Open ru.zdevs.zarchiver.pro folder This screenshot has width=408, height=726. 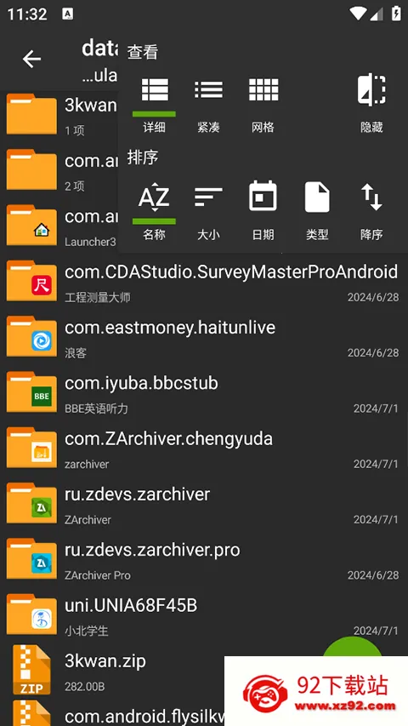pos(204,560)
